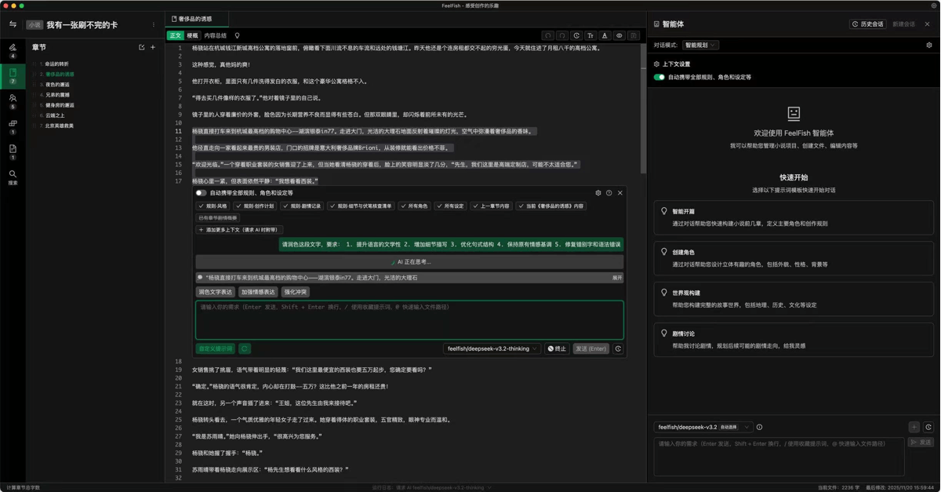Open the typography Tr icon in the editor toolbar

(x=590, y=35)
